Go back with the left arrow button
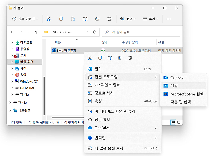The image size is (211, 156). click(x=12, y=32)
